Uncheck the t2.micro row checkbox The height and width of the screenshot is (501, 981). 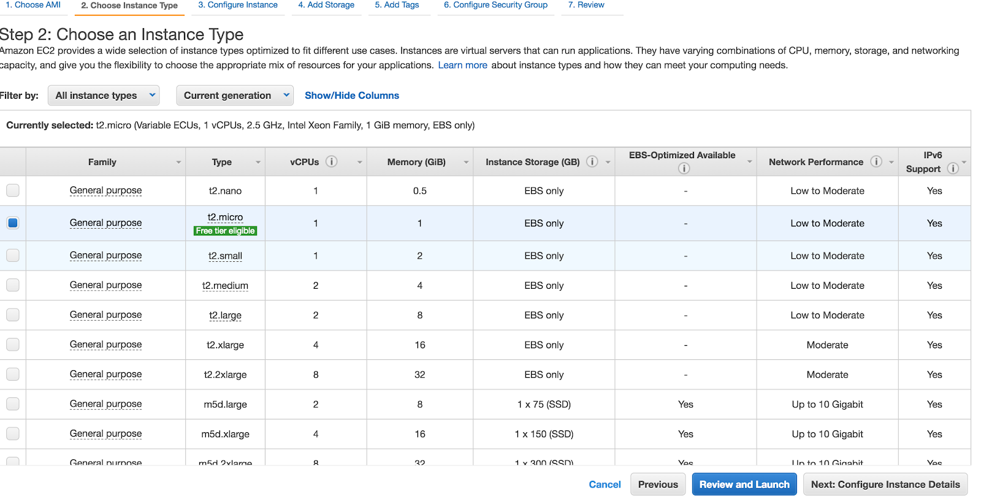tap(13, 223)
